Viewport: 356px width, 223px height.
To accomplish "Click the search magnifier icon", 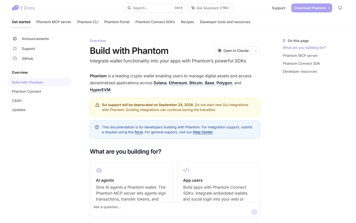I will point(129,8).
